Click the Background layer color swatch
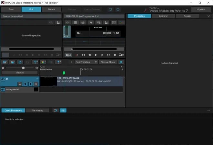Screen dimensions: 213x145 (36, 90)
